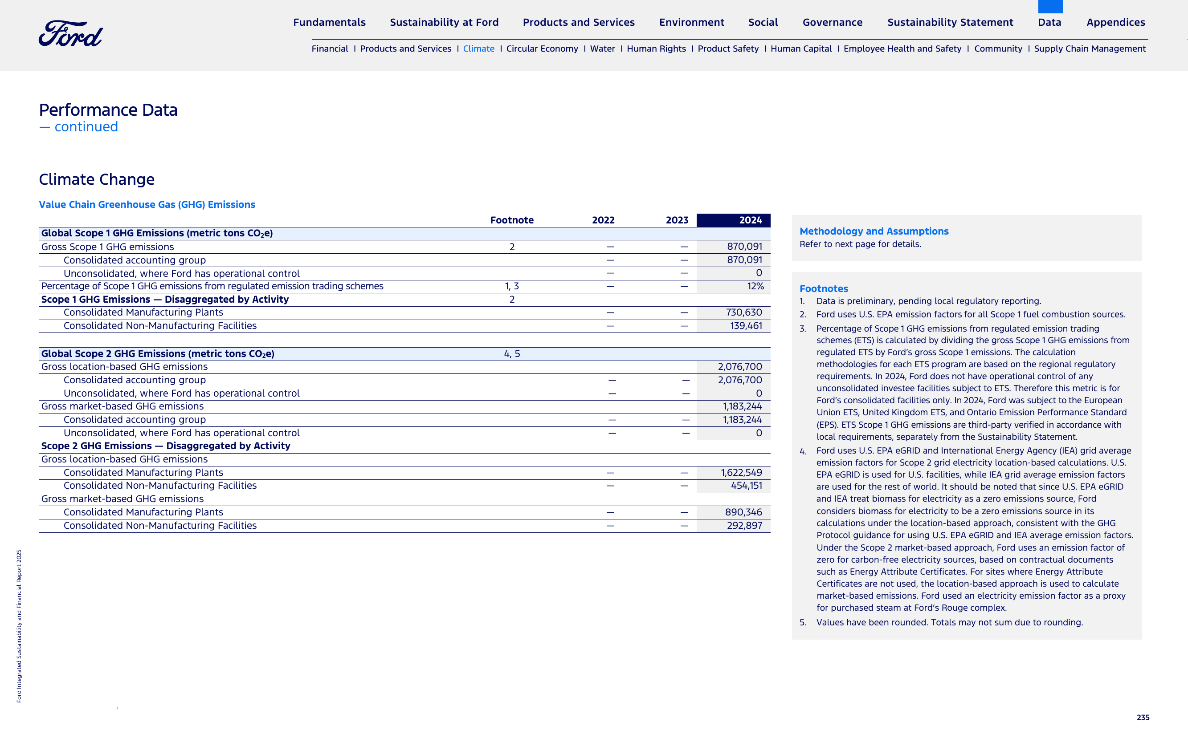
Task: Click the 139,461 non-manufacturing value
Action: 746,326
